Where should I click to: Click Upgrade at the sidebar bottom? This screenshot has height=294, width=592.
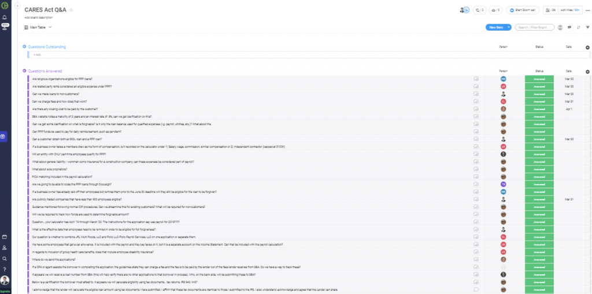point(5,291)
